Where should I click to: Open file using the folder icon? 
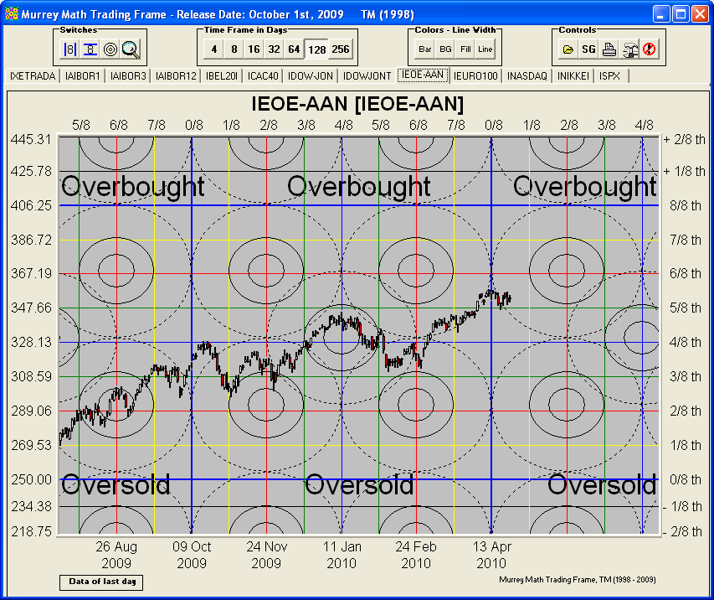[568, 49]
